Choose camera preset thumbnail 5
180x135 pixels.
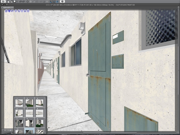[29, 112]
